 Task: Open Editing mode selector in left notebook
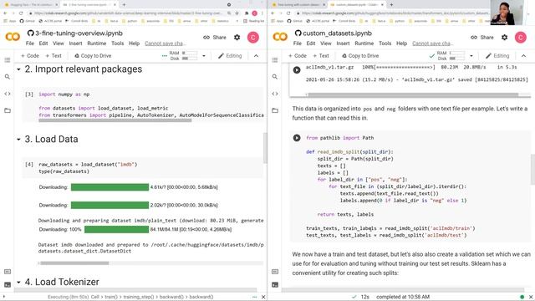tap(230, 56)
